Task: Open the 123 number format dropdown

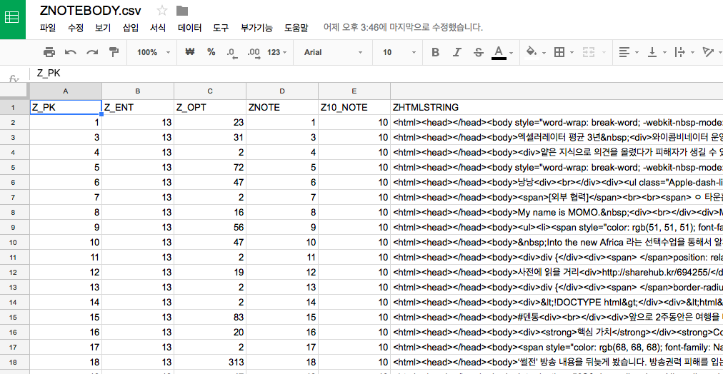Action: (277, 53)
